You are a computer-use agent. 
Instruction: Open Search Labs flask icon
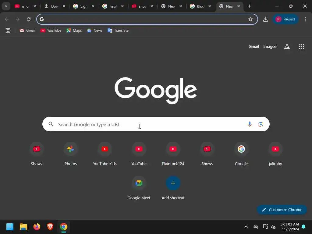[x=287, y=47]
